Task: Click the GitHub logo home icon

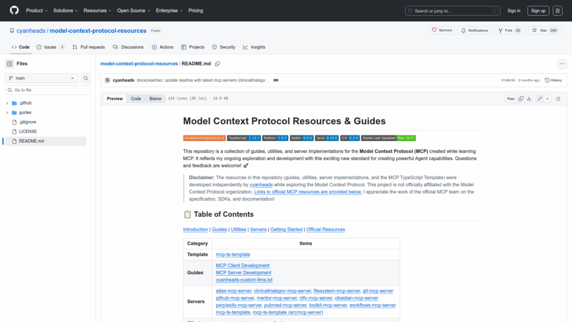Action: click(x=14, y=11)
